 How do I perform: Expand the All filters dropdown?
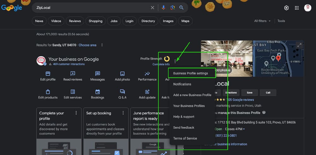(x=262, y=21)
